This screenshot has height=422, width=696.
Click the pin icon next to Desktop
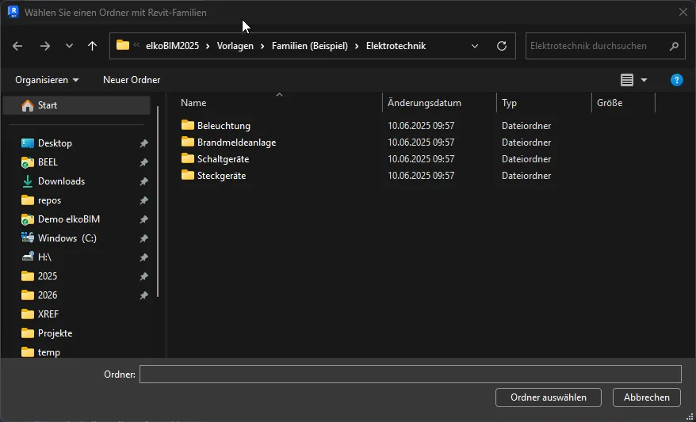143,143
